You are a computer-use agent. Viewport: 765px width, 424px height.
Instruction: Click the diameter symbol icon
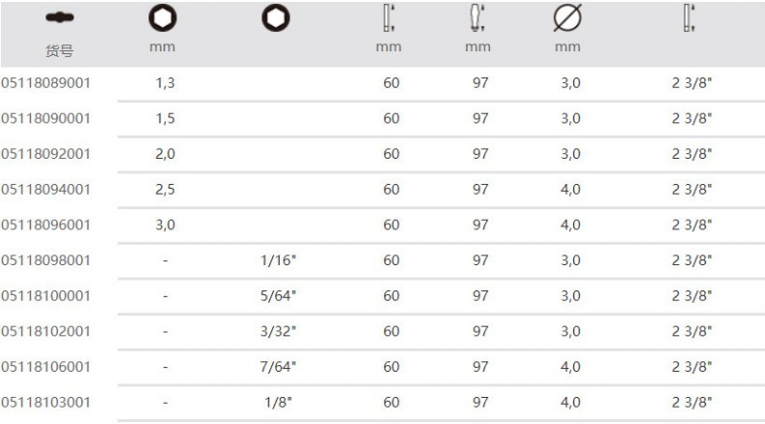[x=569, y=19]
